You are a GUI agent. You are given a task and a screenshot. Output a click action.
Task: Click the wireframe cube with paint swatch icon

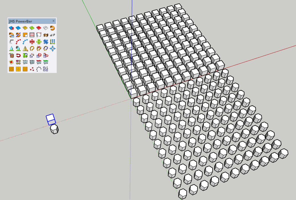(x=32, y=55)
